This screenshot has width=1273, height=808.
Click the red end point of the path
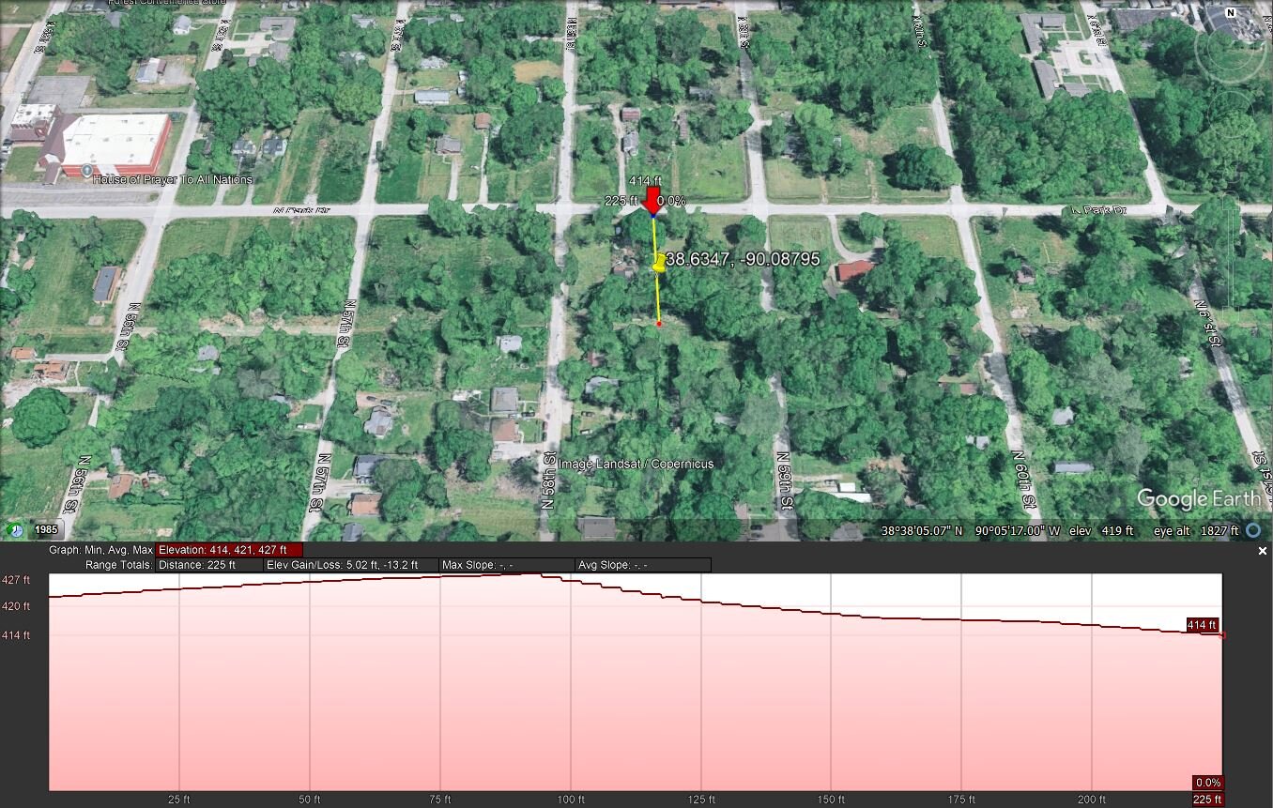pos(659,324)
